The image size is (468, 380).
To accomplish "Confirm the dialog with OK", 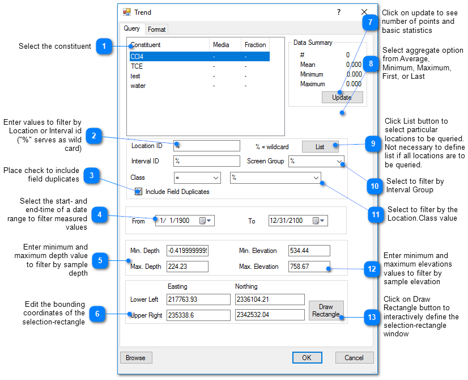I will 307,357.
